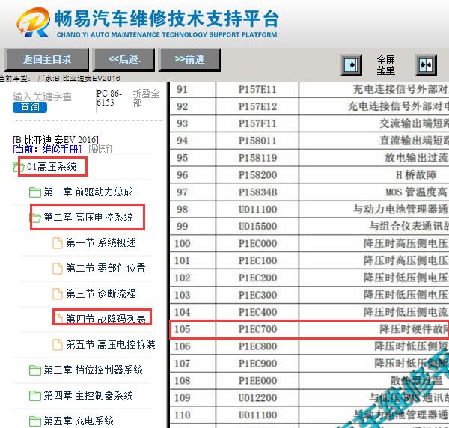449x428 pixels.
Task: Open 第五节 高压电控拆装 section
Action: click(x=111, y=344)
